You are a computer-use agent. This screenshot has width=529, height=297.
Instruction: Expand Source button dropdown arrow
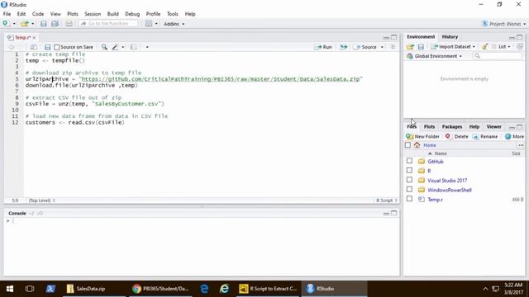382,47
